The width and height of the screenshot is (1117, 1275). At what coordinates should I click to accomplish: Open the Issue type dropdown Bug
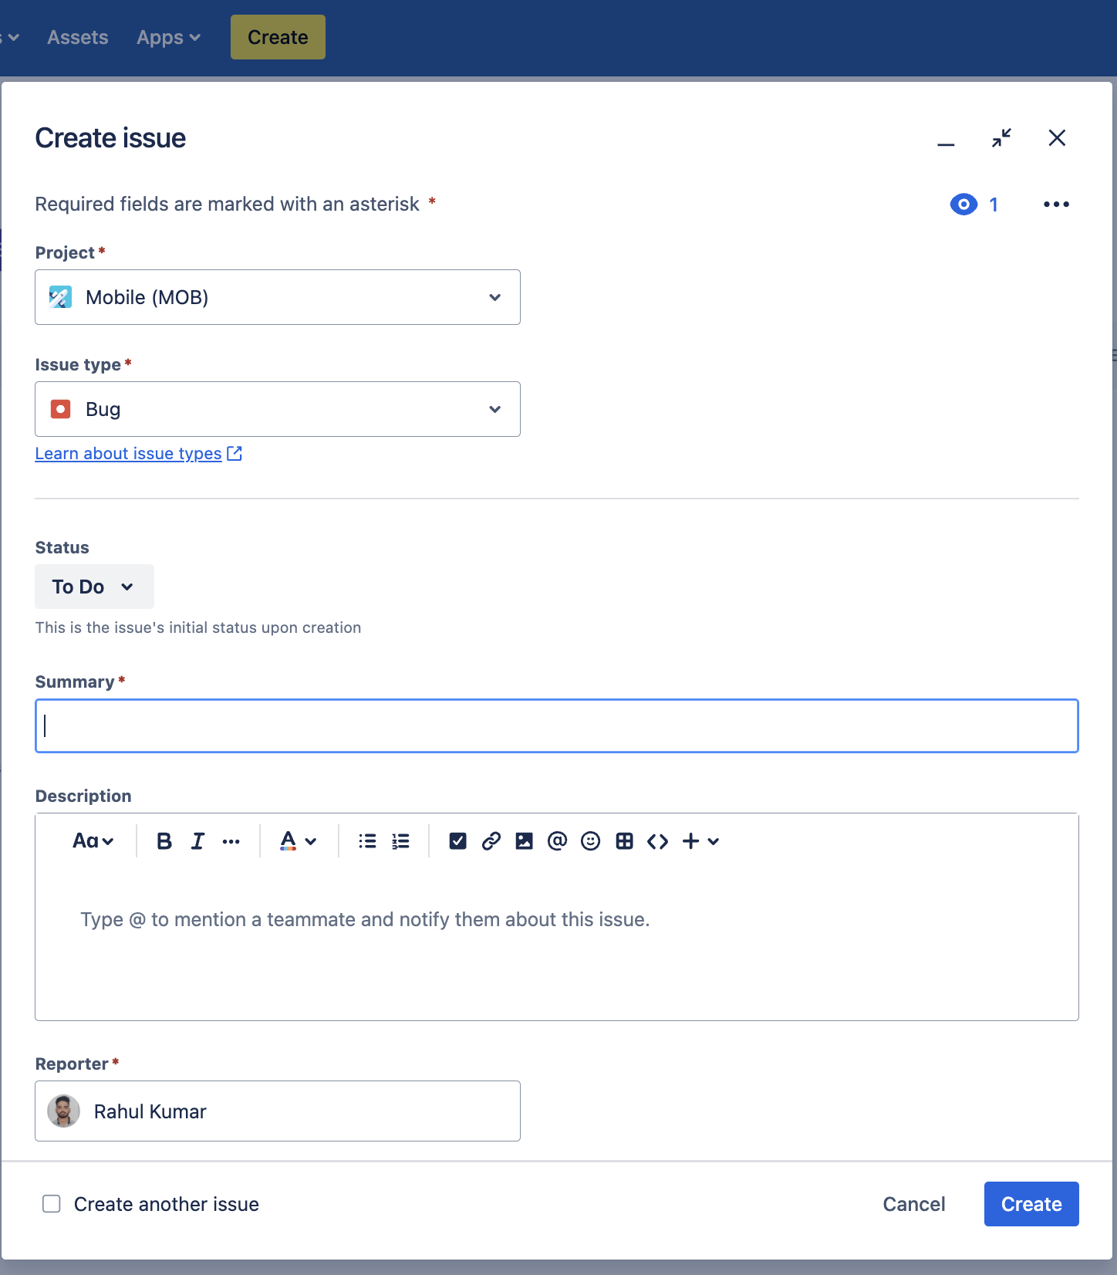(x=278, y=409)
